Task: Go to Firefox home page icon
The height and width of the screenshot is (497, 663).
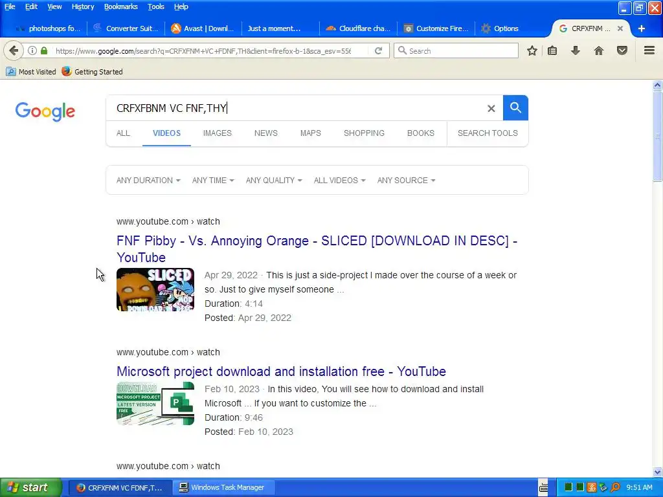Action: (x=599, y=50)
